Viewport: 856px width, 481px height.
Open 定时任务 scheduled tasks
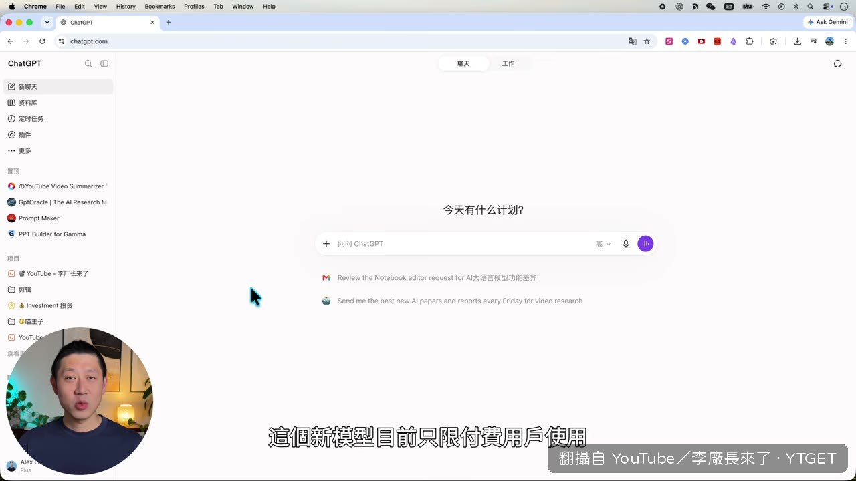coord(58,119)
